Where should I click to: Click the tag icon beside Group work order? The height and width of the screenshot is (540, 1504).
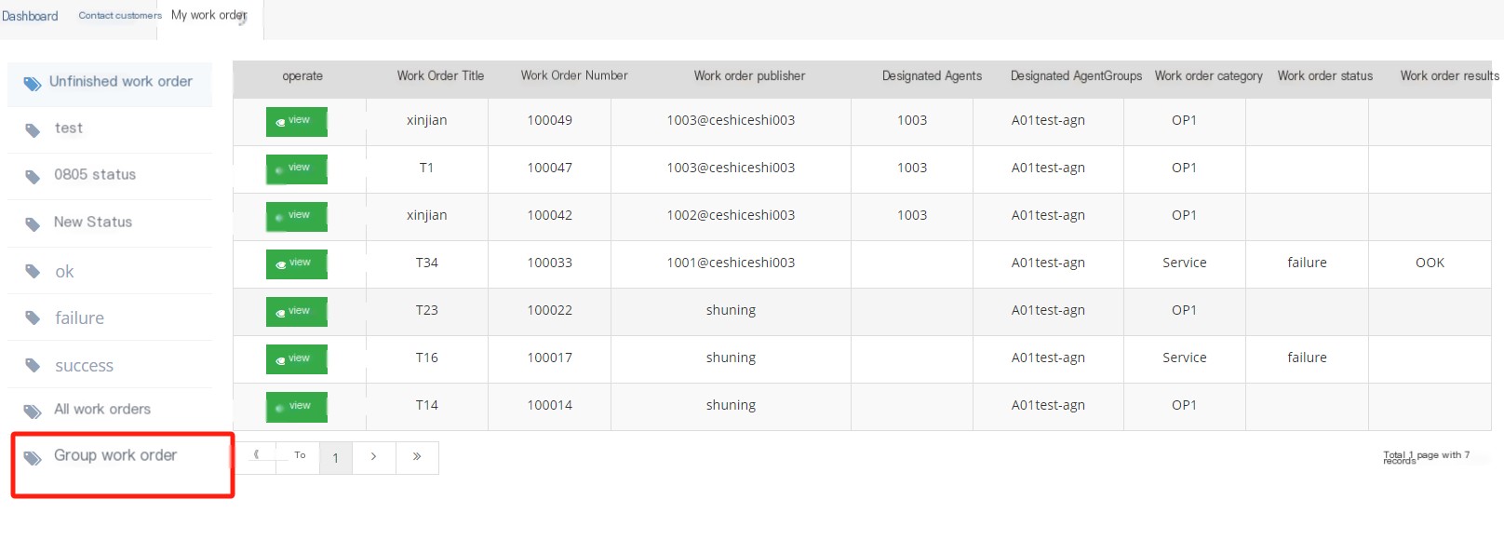point(33,458)
